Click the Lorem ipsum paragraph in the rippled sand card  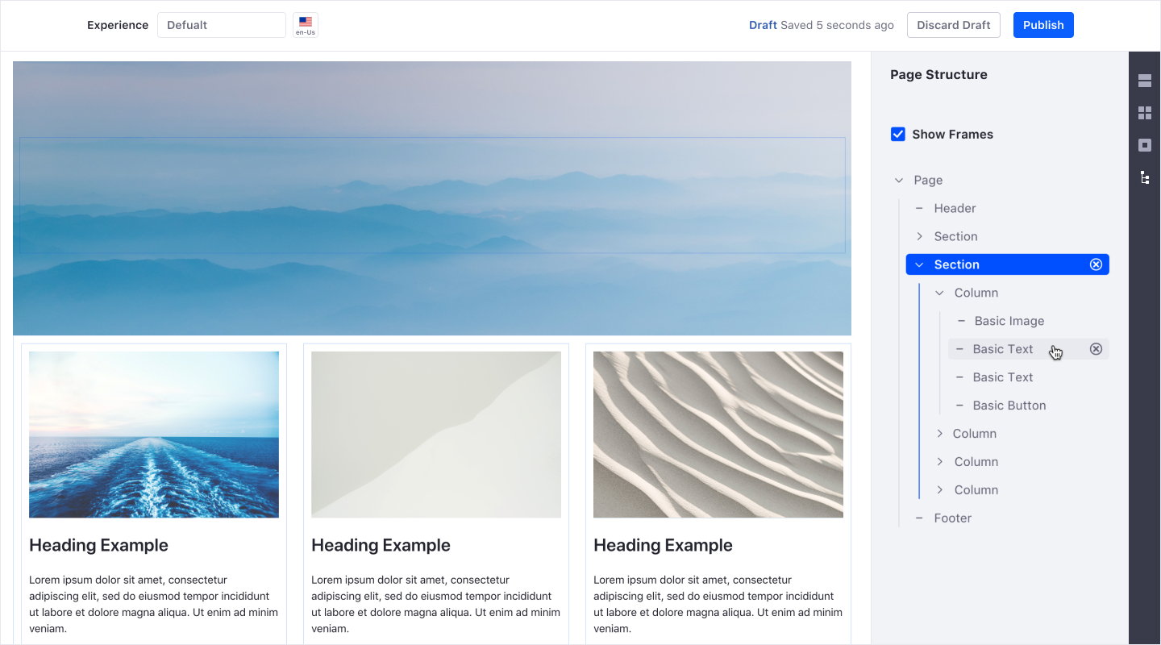718,604
